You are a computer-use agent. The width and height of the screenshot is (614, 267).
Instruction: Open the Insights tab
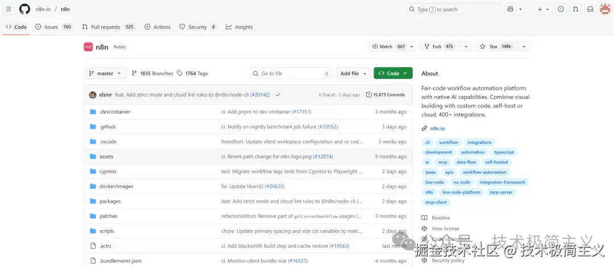(239, 27)
